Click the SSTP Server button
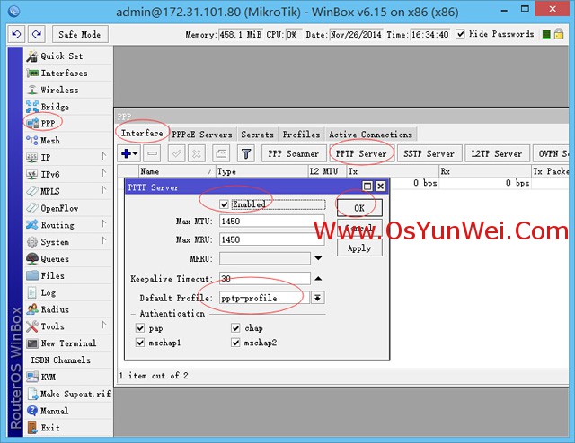Viewport: 575px width, 443px height. [429, 153]
